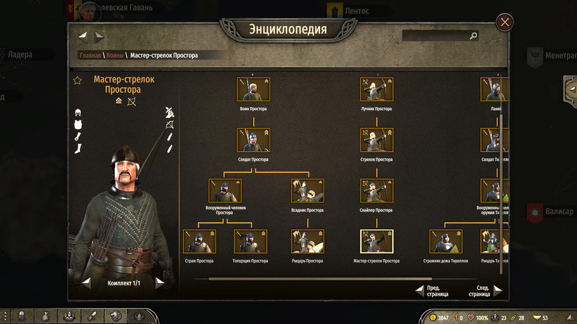The height and width of the screenshot is (324, 577).
Task: Select Солдат Простора troop node
Action: 253,140
